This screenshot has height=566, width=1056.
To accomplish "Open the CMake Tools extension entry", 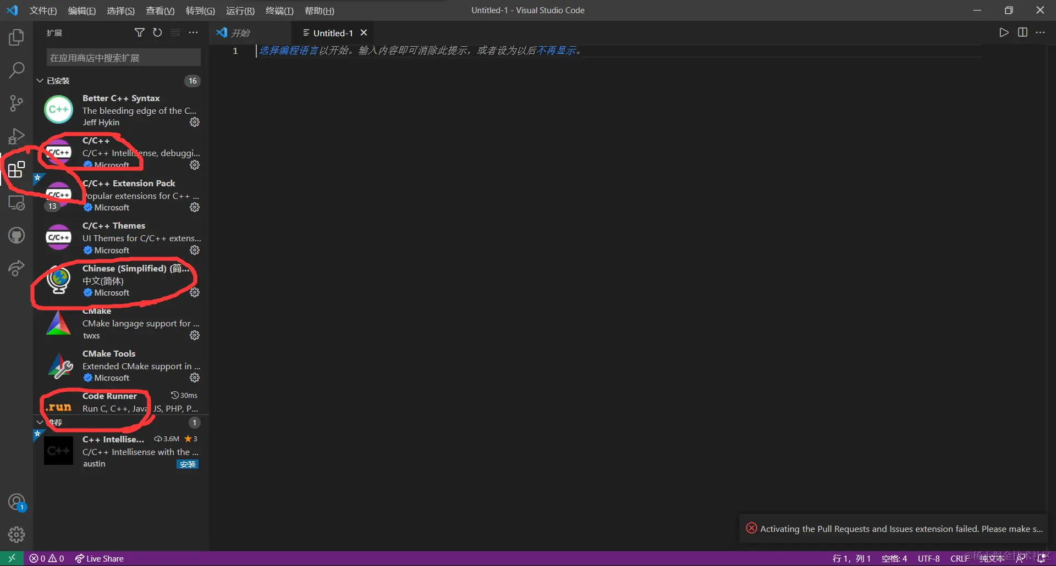I will [x=121, y=365].
